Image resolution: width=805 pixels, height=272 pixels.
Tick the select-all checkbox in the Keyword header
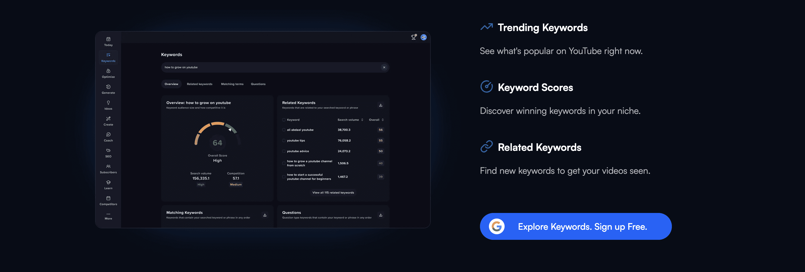click(284, 120)
